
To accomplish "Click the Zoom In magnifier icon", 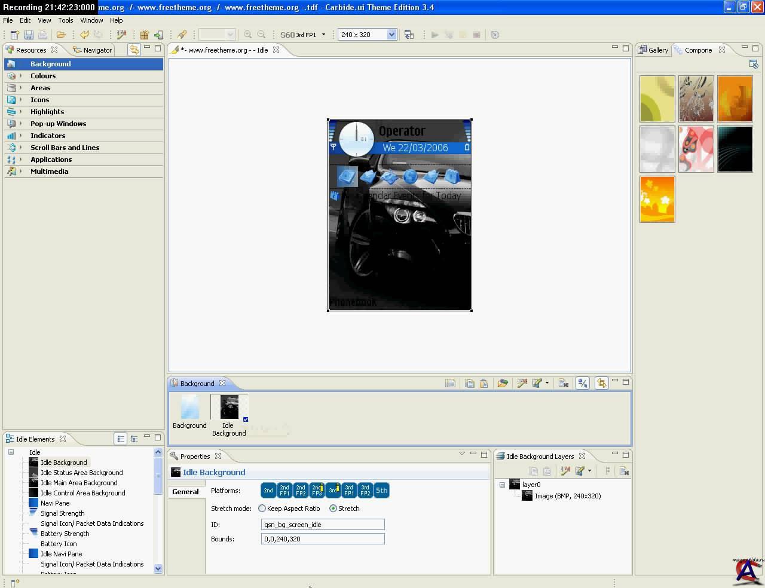I will click(x=247, y=35).
